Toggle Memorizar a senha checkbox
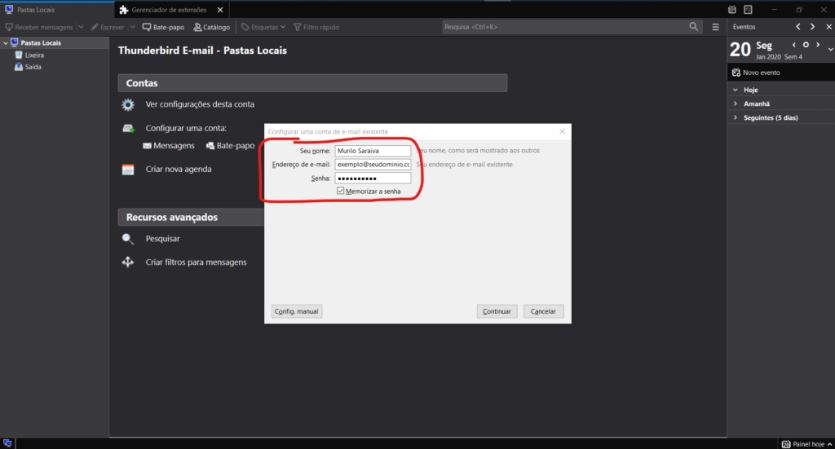835x449 pixels. click(x=340, y=191)
